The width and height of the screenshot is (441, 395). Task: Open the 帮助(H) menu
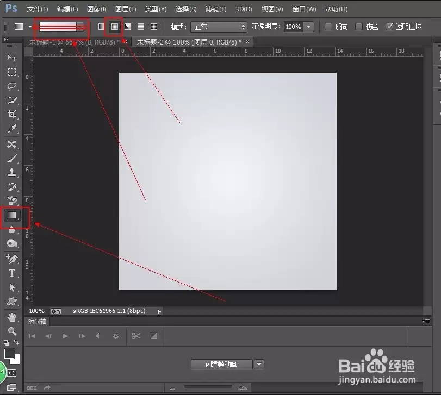coord(337,9)
